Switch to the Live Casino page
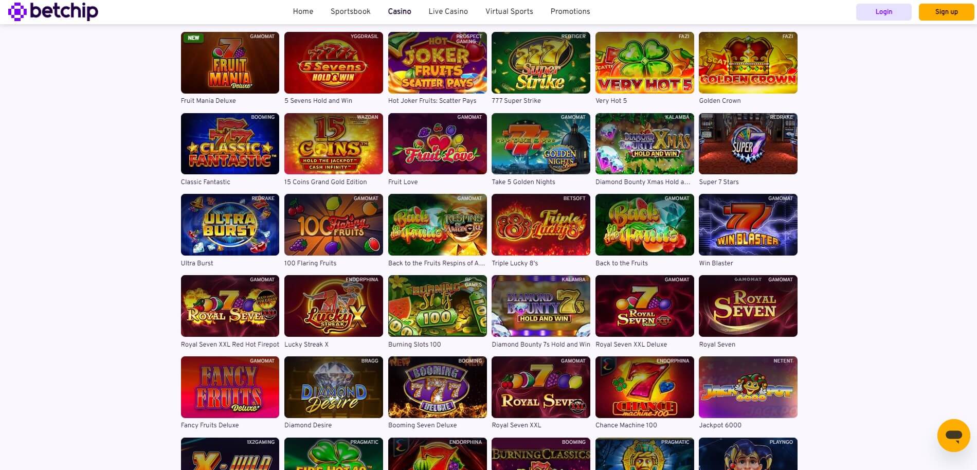This screenshot has height=470, width=977. pos(448,11)
